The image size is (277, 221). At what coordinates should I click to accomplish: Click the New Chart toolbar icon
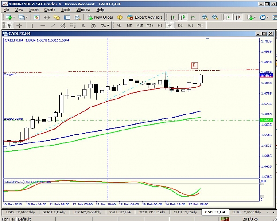[9, 17]
